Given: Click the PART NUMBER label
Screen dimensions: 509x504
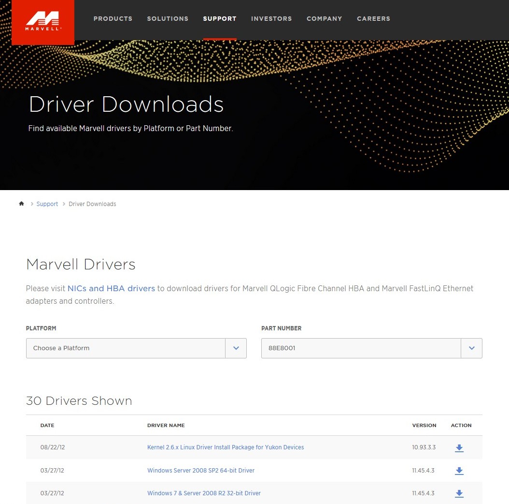Looking at the screenshot, I should [282, 328].
